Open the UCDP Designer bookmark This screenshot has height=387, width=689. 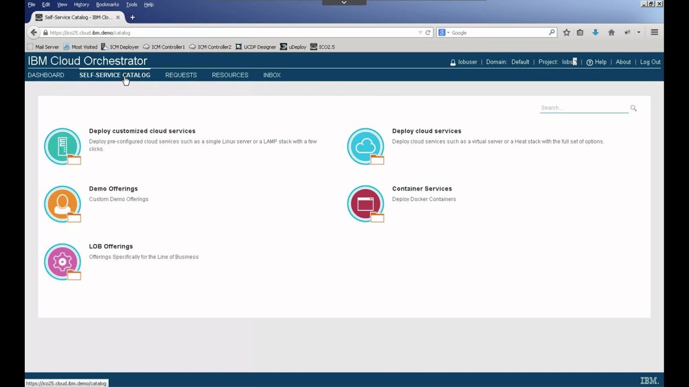pyautogui.click(x=256, y=47)
